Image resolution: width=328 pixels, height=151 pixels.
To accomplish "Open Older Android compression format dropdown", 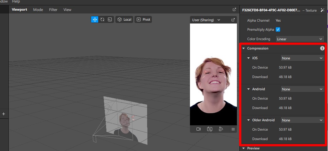I will [x=302, y=120].
